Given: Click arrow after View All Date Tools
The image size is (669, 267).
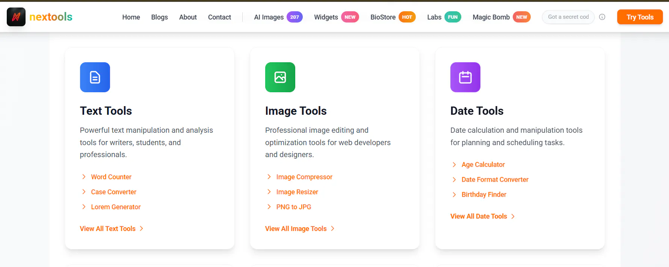Looking at the screenshot, I should pyautogui.click(x=513, y=216).
